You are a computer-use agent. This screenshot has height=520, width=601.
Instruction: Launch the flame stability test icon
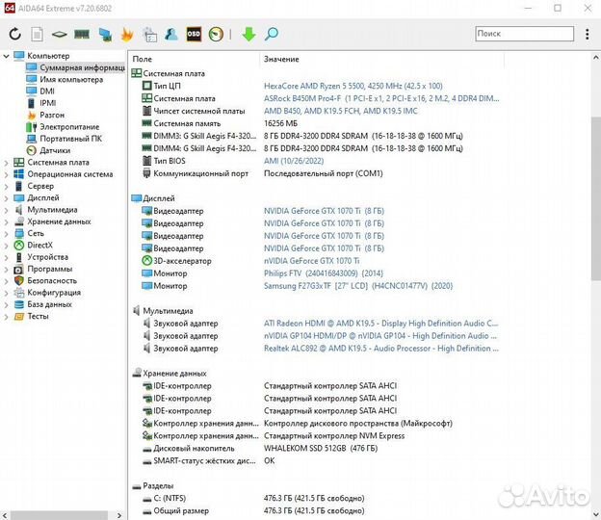[x=127, y=35]
